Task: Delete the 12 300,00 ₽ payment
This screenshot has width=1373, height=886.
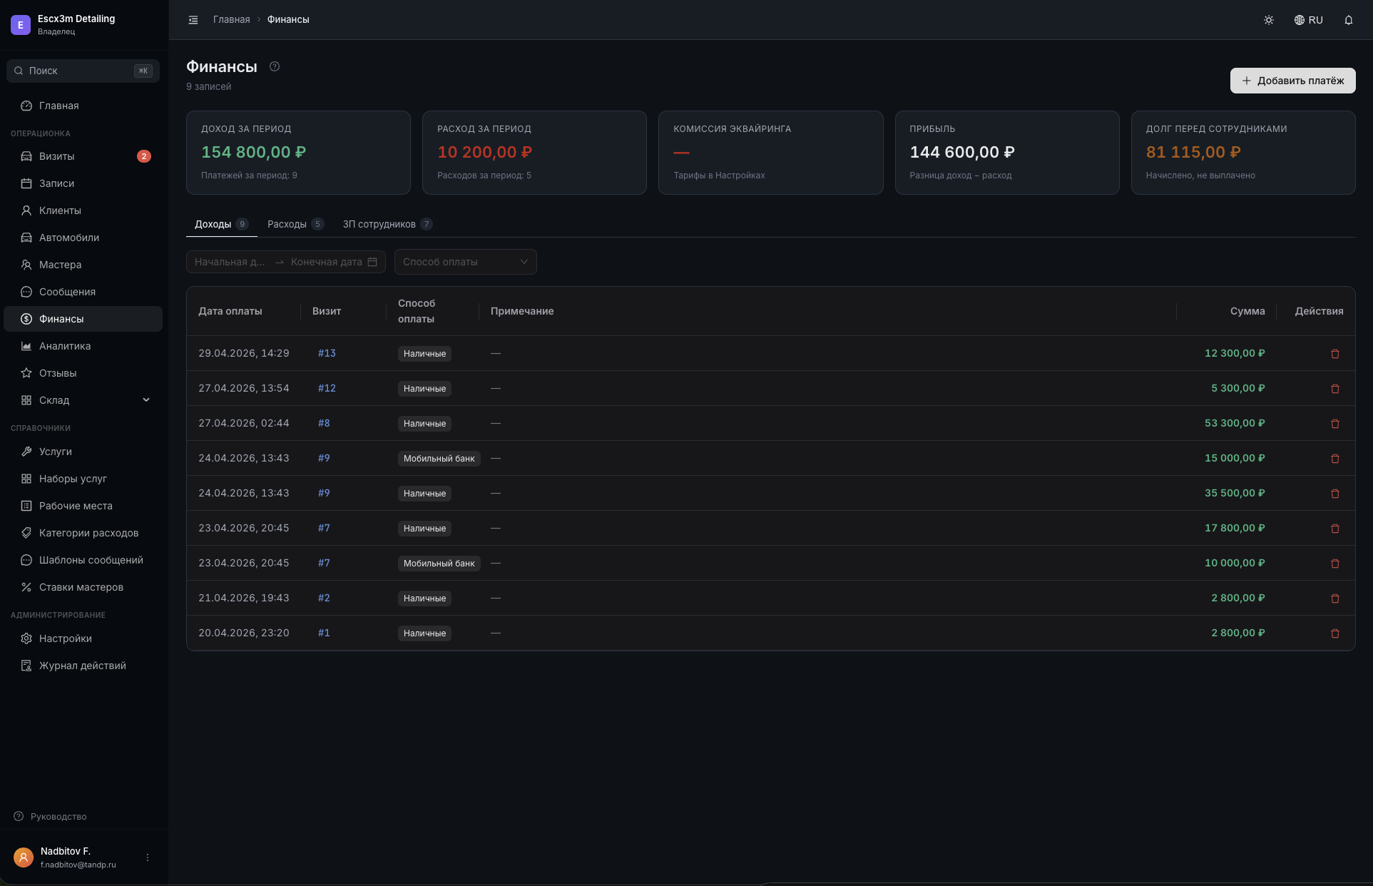Action: (1335, 354)
